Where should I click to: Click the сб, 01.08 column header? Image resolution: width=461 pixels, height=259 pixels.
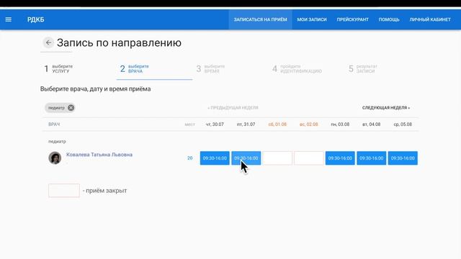[x=277, y=124]
